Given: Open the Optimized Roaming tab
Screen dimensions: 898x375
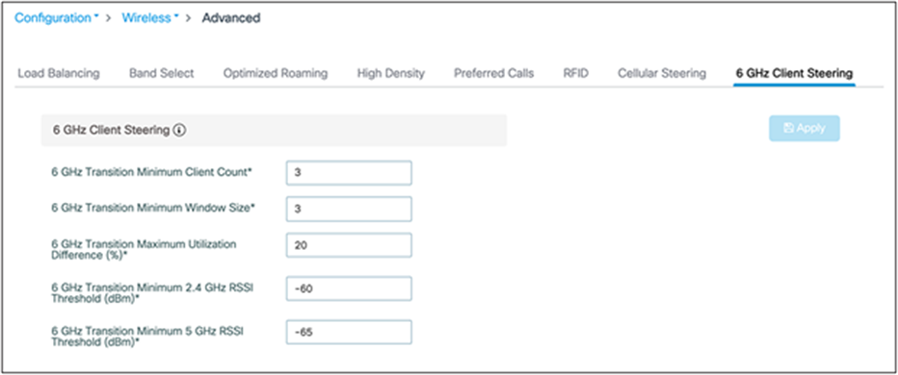Looking at the screenshot, I should (276, 73).
